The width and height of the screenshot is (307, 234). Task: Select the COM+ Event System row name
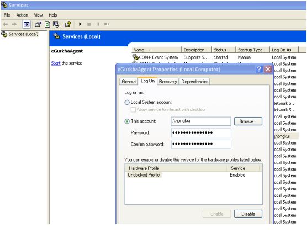[x=158, y=57]
